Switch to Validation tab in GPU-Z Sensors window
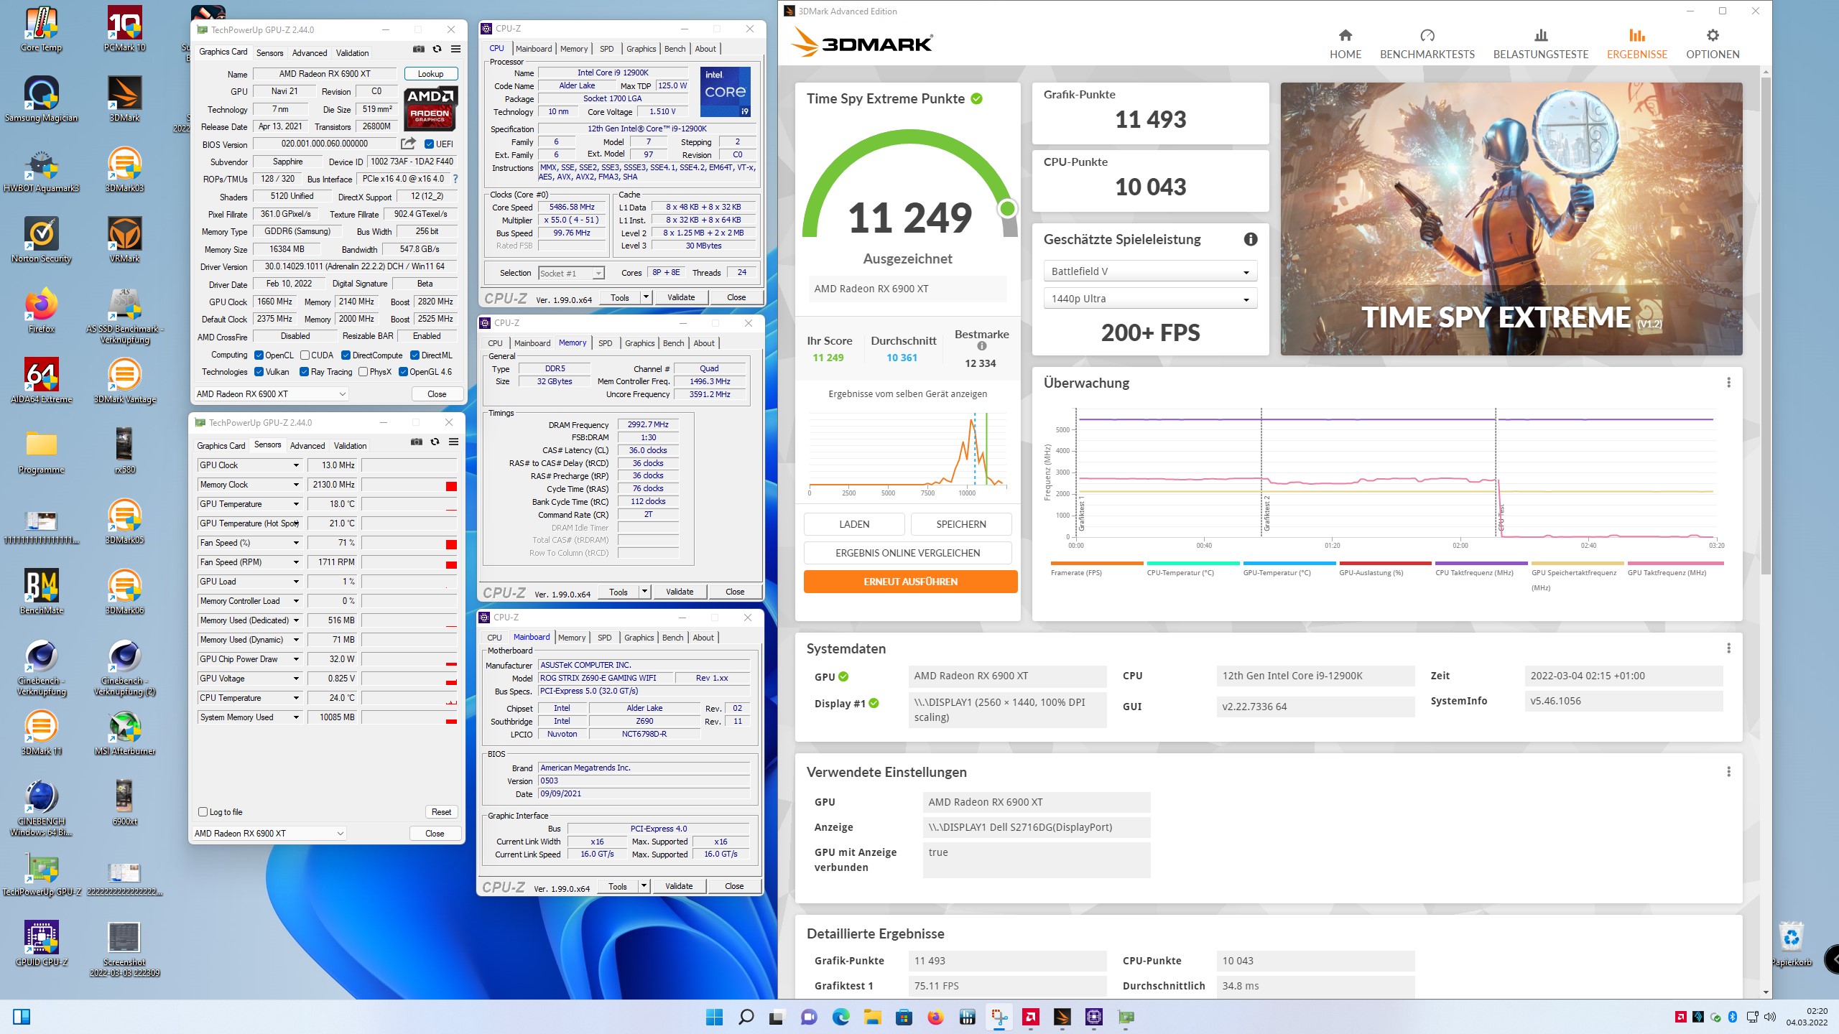Image resolution: width=1839 pixels, height=1034 pixels. pyautogui.click(x=350, y=446)
